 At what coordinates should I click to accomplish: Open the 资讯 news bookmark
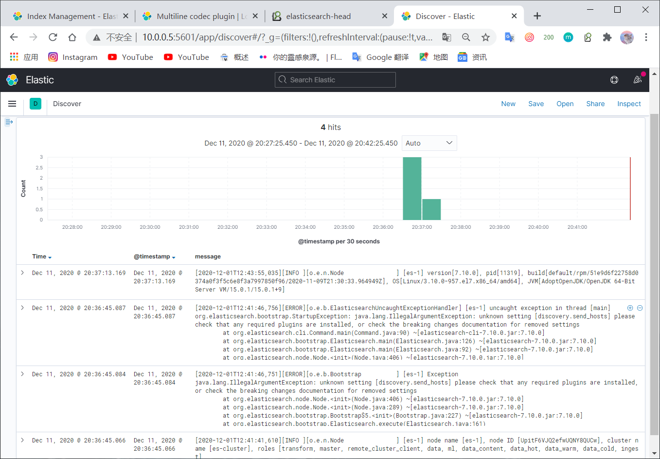point(472,57)
